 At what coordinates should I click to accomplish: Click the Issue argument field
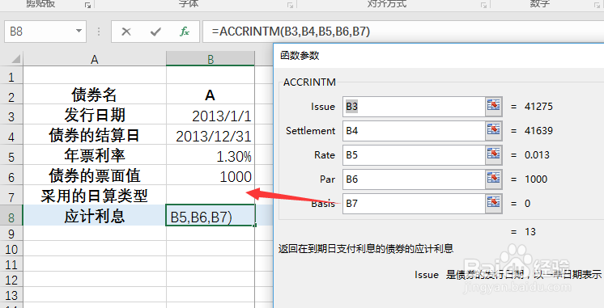(x=413, y=107)
